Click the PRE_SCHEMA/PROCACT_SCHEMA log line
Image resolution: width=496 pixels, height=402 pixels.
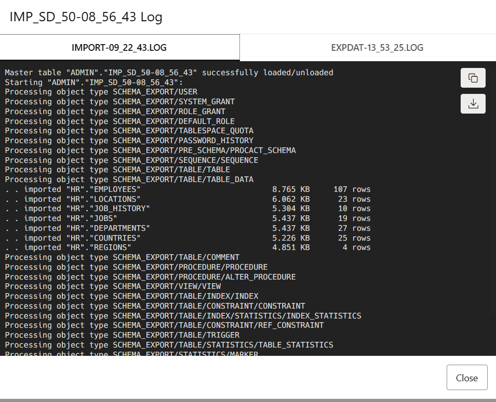click(x=150, y=150)
